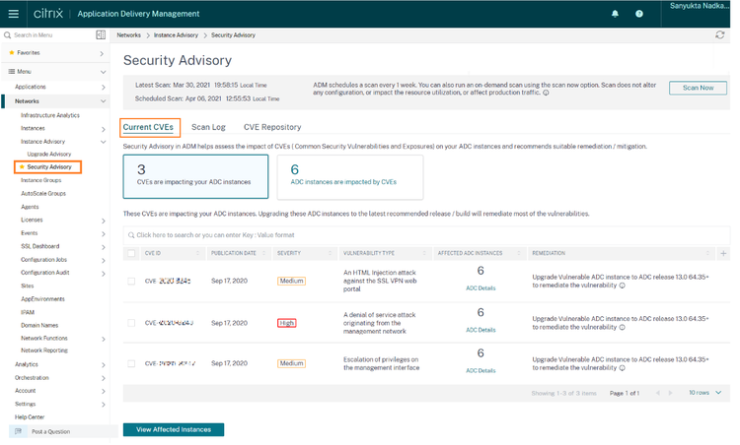Click View Affected Instances button
The height and width of the screenshot is (445, 740).
pos(174,429)
